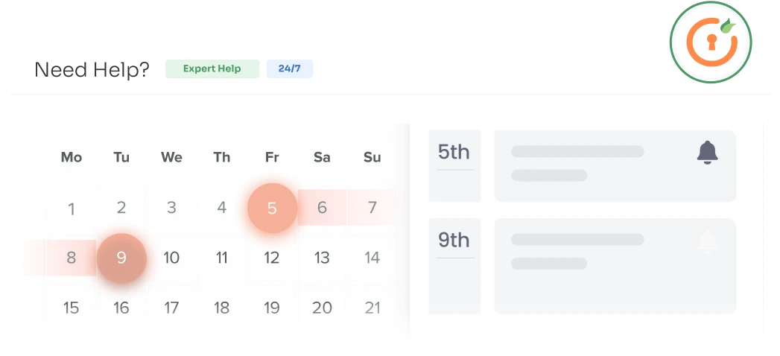
Task: Select highlighted date 5 on calendar
Action: pos(272,208)
